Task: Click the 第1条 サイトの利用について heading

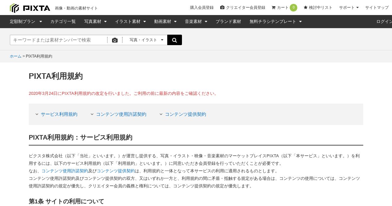Action: 66,201
